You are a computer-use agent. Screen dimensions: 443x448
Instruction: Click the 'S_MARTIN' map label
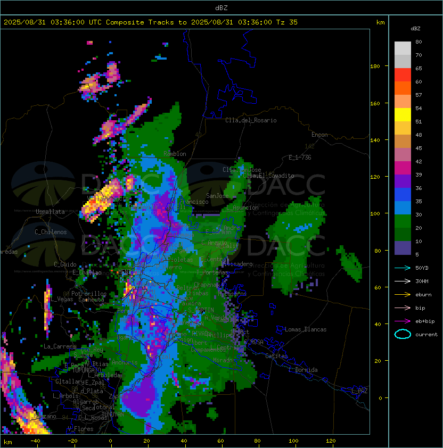click(x=201, y=310)
